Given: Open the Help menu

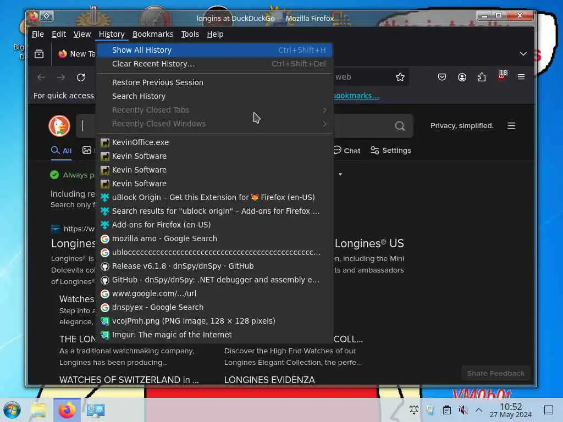Looking at the screenshot, I should point(215,34).
